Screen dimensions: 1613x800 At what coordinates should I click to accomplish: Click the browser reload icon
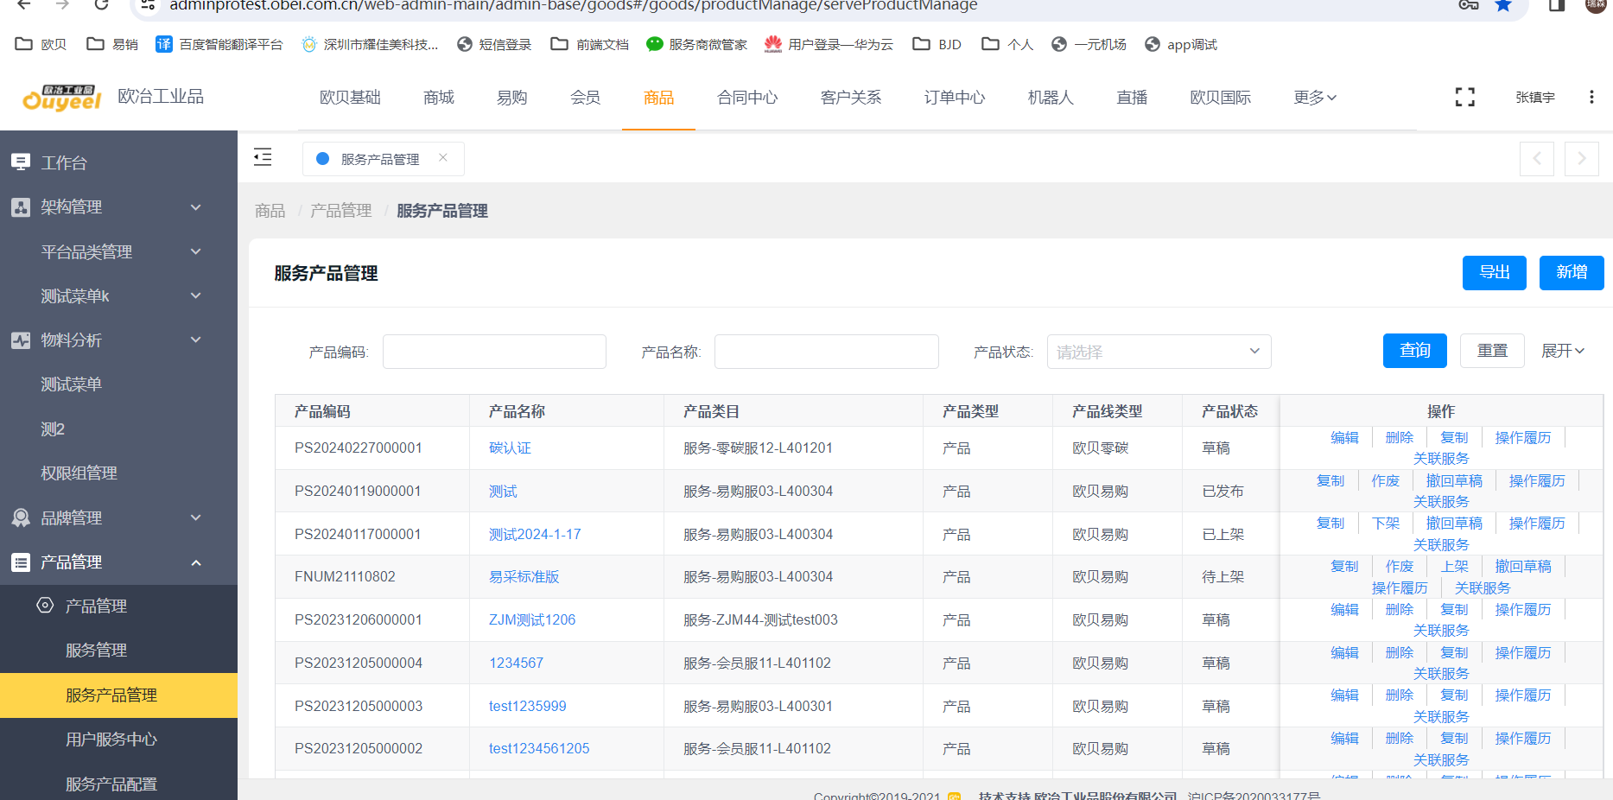101,4
